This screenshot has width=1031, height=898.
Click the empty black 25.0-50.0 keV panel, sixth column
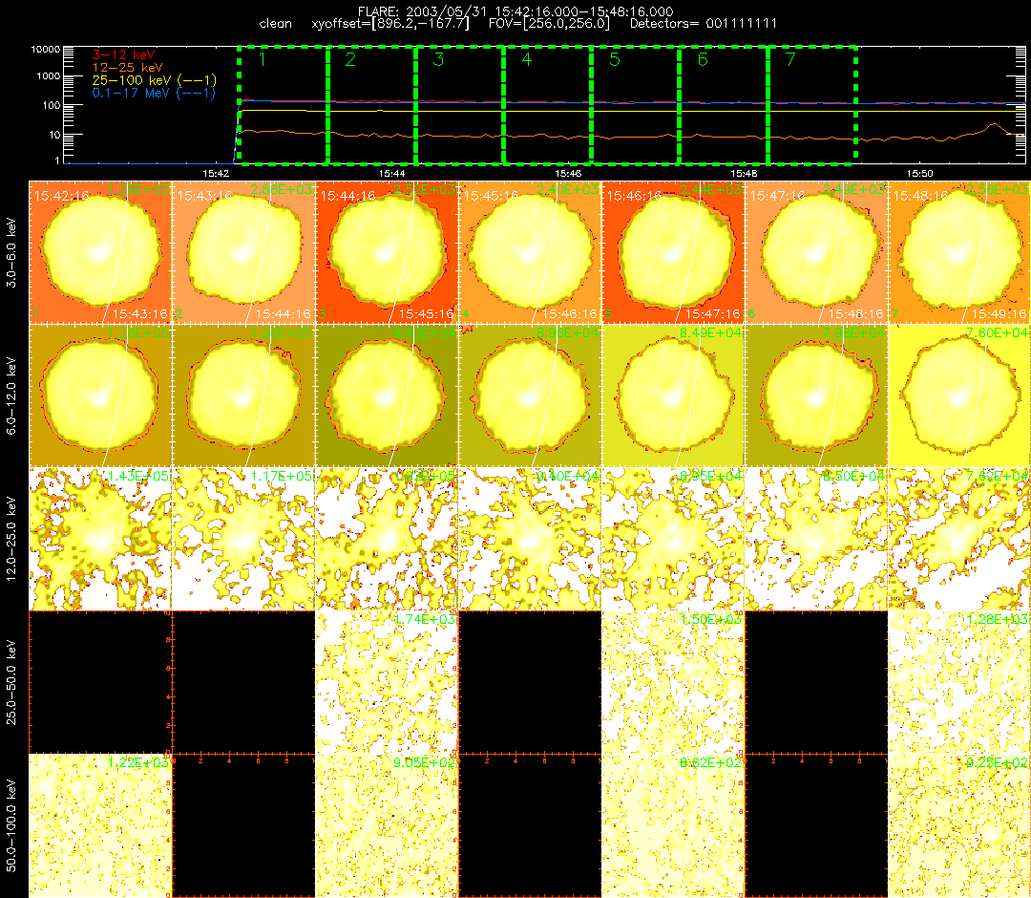[816, 682]
